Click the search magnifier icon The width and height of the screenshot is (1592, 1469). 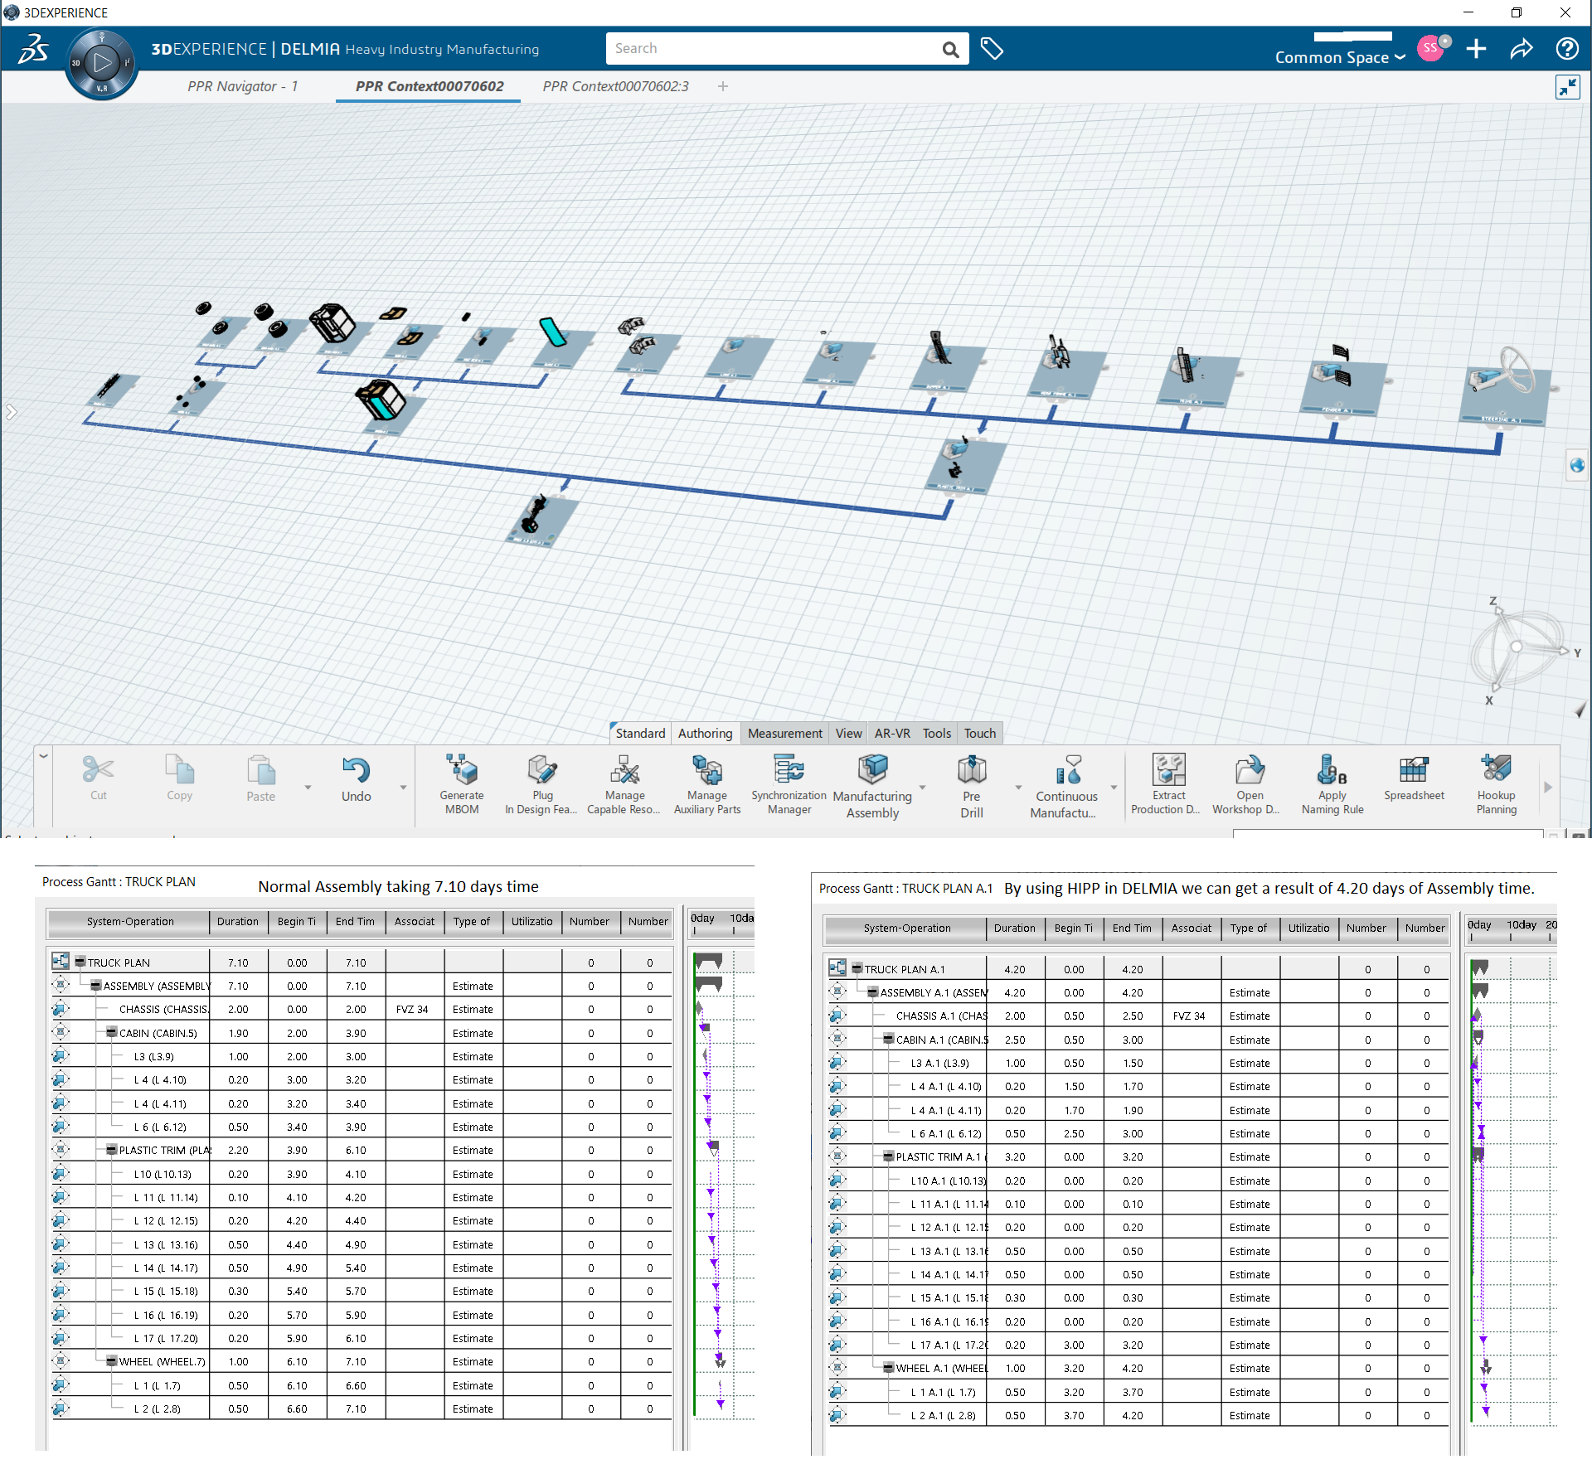[x=950, y=50]
